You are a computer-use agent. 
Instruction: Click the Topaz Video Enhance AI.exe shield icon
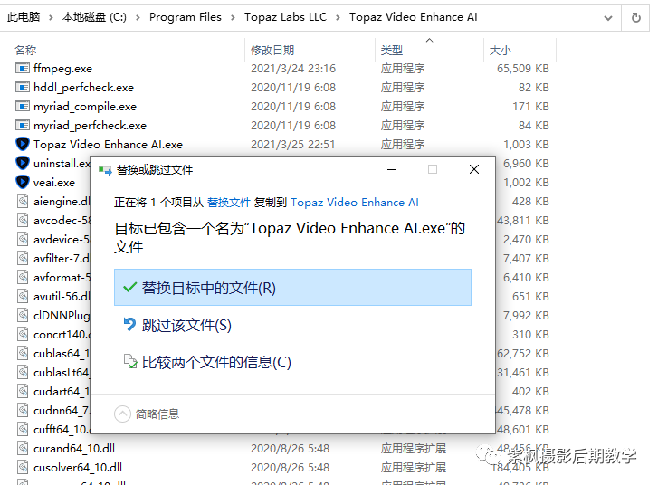(x=23, y=144)
